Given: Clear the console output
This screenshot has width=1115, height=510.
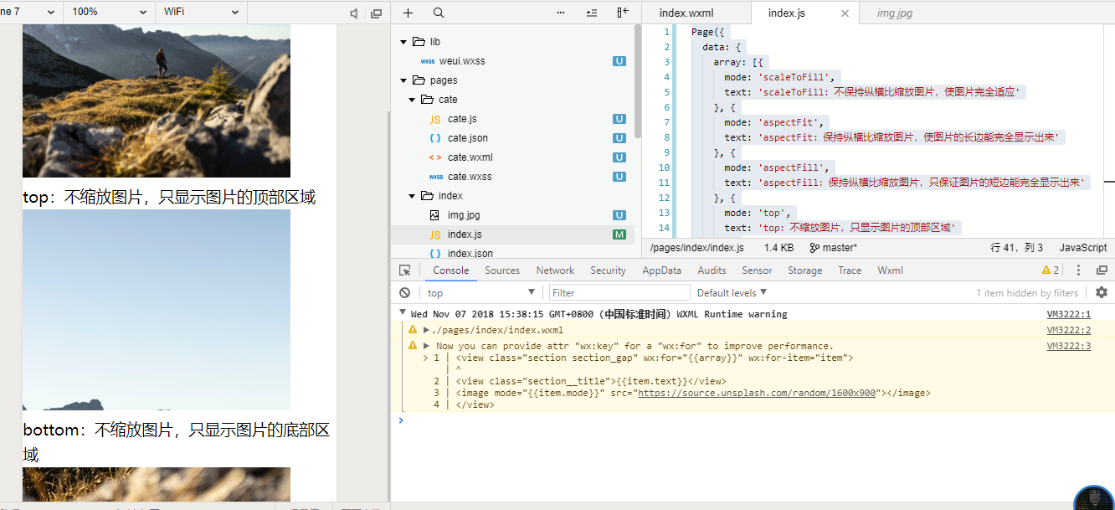Looking at the screenshot, I should [x=405, y=292].
